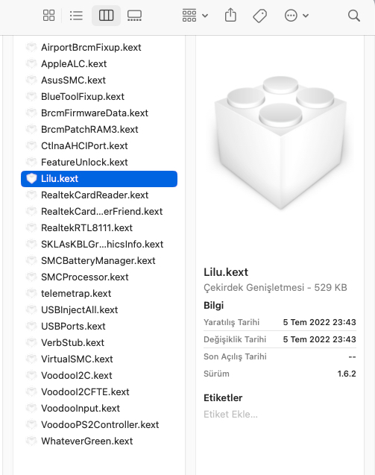Open the group-by options dropdown

click(195, 16)
